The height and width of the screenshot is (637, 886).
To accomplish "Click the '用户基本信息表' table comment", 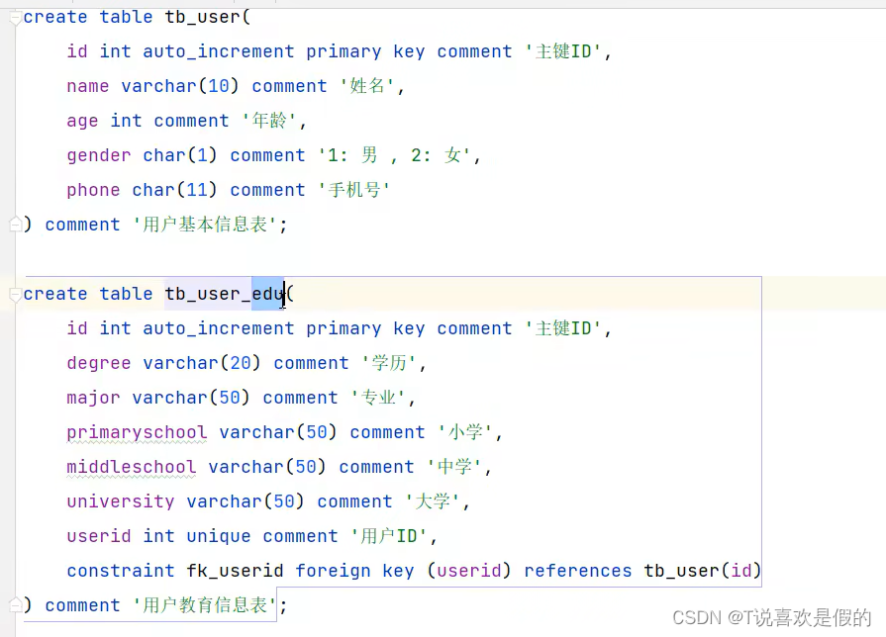I will point(205,225).
